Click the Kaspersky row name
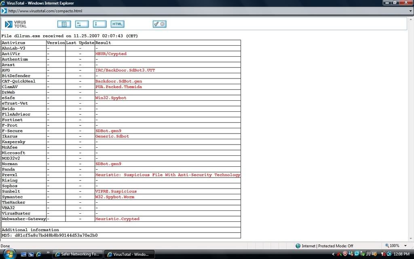Viewport: 414px width, 259px height. click(x=13, y=142)
